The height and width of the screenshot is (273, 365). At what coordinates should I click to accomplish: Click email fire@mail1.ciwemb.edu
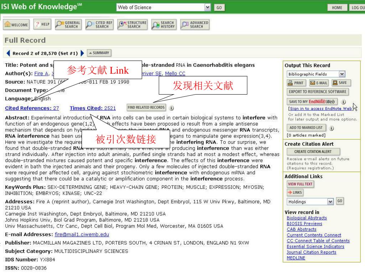(x=82, y=235)
